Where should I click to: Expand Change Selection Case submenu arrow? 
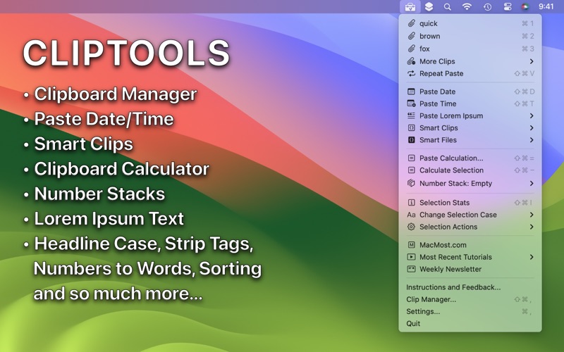pyautogui.click(x=532, y=215)
